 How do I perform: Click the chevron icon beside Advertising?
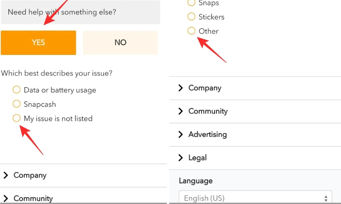click(x=181, y=135)
